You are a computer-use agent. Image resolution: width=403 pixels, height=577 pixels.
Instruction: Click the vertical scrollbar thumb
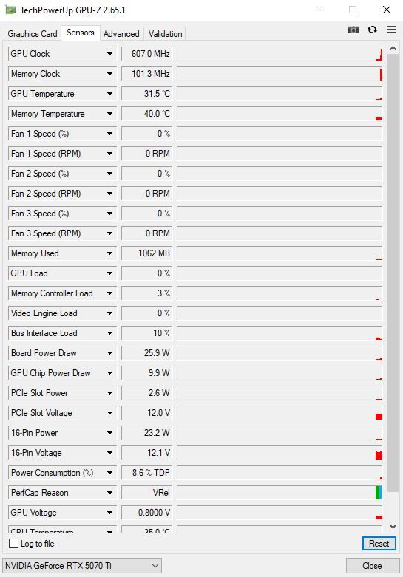point(393,273)
